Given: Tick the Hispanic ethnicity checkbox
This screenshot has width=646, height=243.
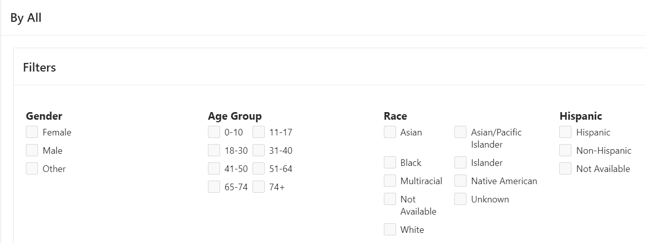Looking at the screenshot, I should (565, 132).
